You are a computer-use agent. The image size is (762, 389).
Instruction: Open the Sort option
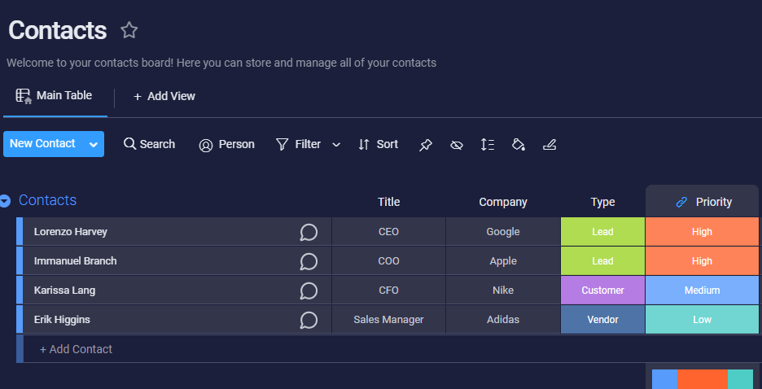click(x=378, y=144)
